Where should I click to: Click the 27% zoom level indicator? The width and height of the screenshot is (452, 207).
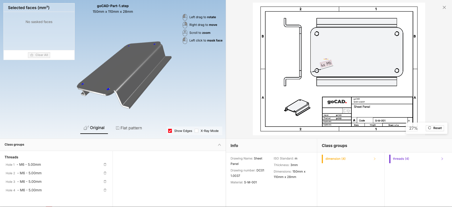tap(413, 128)
